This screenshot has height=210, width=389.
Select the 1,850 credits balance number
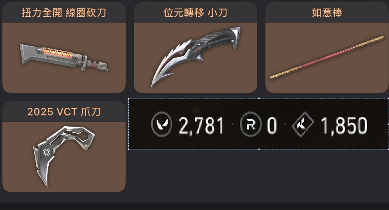tap(344, 126)
